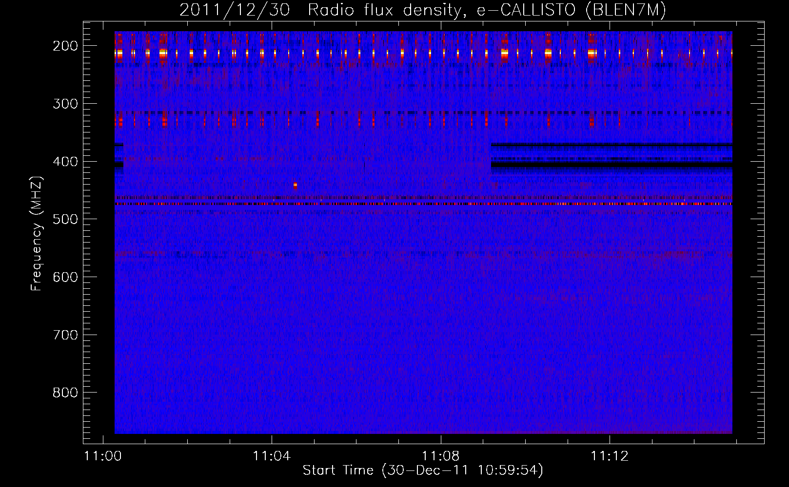Click the 11:04 time tick label
This screenshot has width=789, height=487.
[x=272, y=456]
